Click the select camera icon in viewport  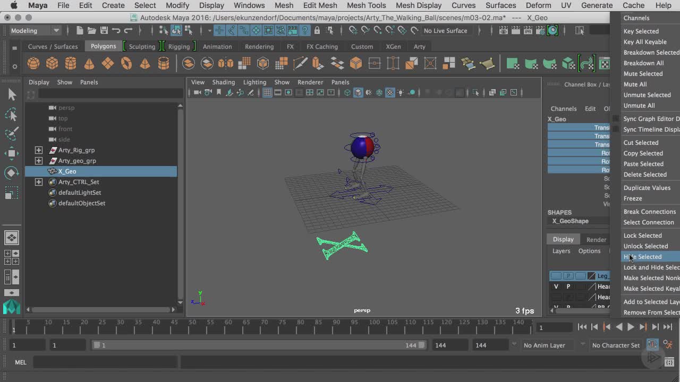click(198, 92)
